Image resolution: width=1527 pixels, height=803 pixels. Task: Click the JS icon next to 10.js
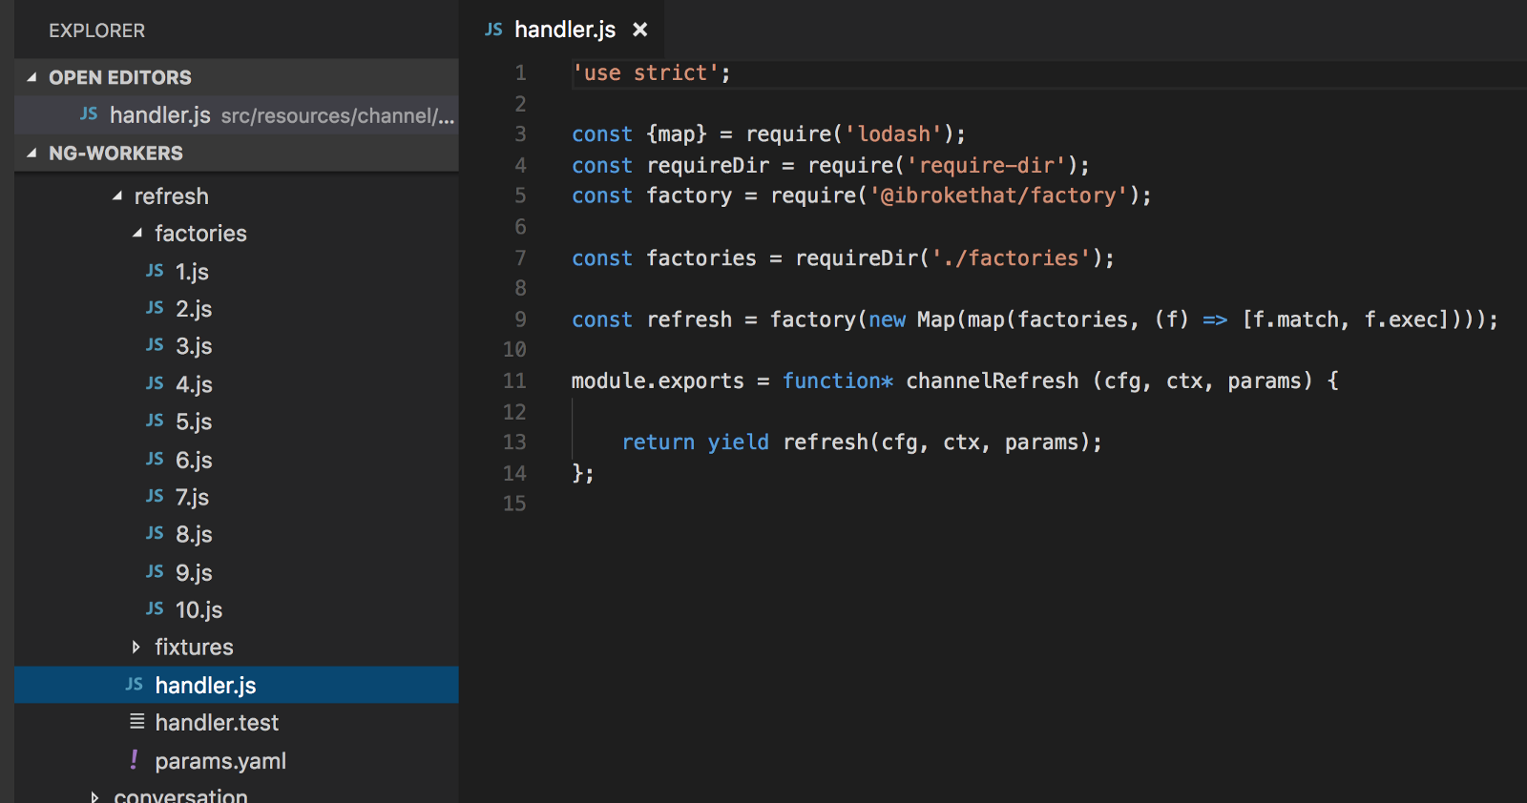pos(155,608)
